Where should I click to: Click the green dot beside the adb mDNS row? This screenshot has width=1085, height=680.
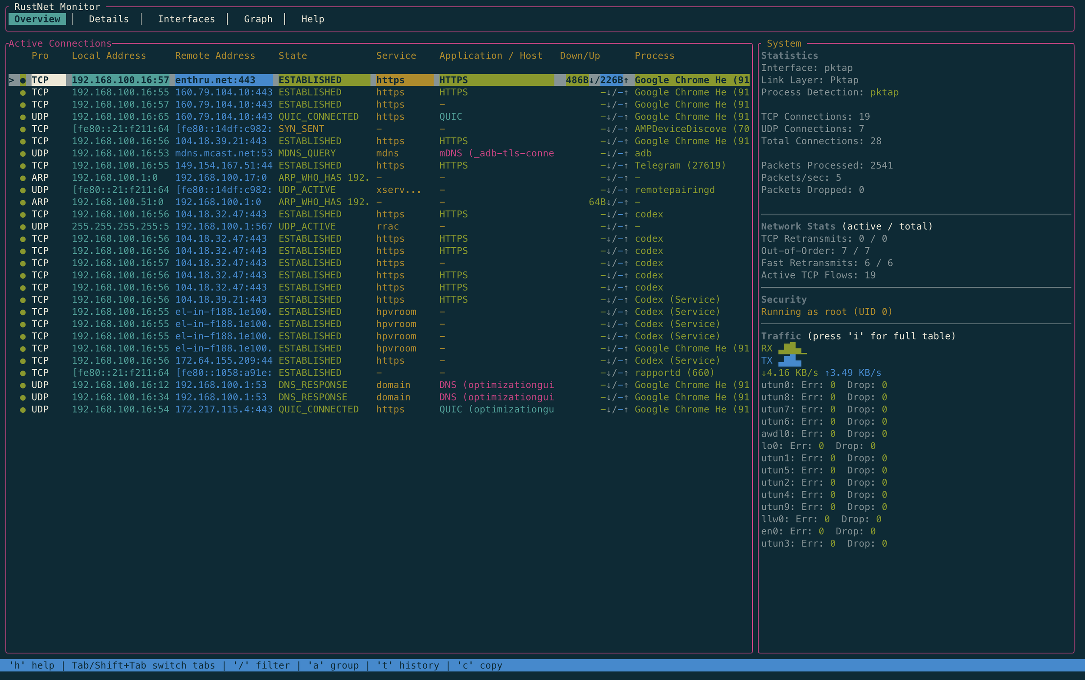pyautogui.click(x=22, y=153)
